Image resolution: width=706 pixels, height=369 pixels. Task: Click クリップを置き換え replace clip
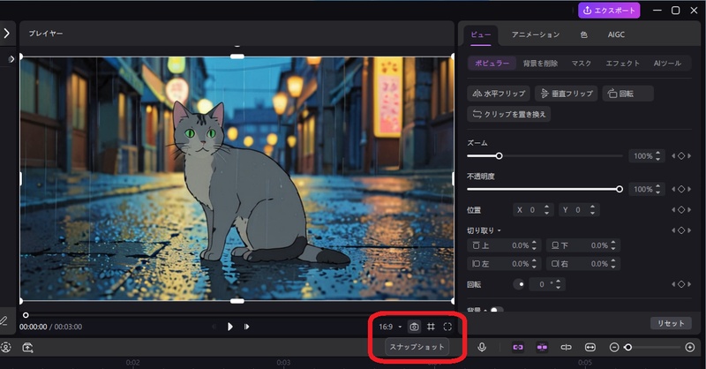point(509,114)
